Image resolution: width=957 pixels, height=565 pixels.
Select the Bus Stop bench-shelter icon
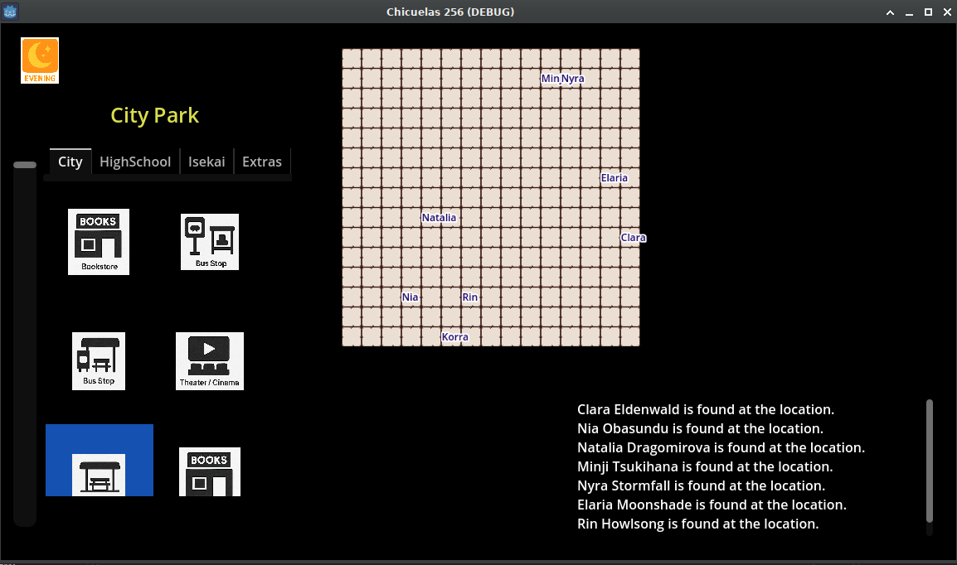point(98,361)
